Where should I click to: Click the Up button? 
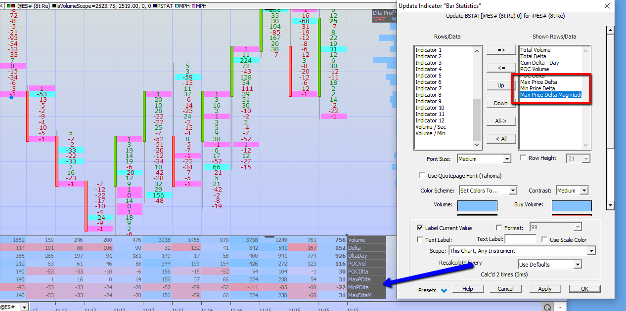pos(501,85)
